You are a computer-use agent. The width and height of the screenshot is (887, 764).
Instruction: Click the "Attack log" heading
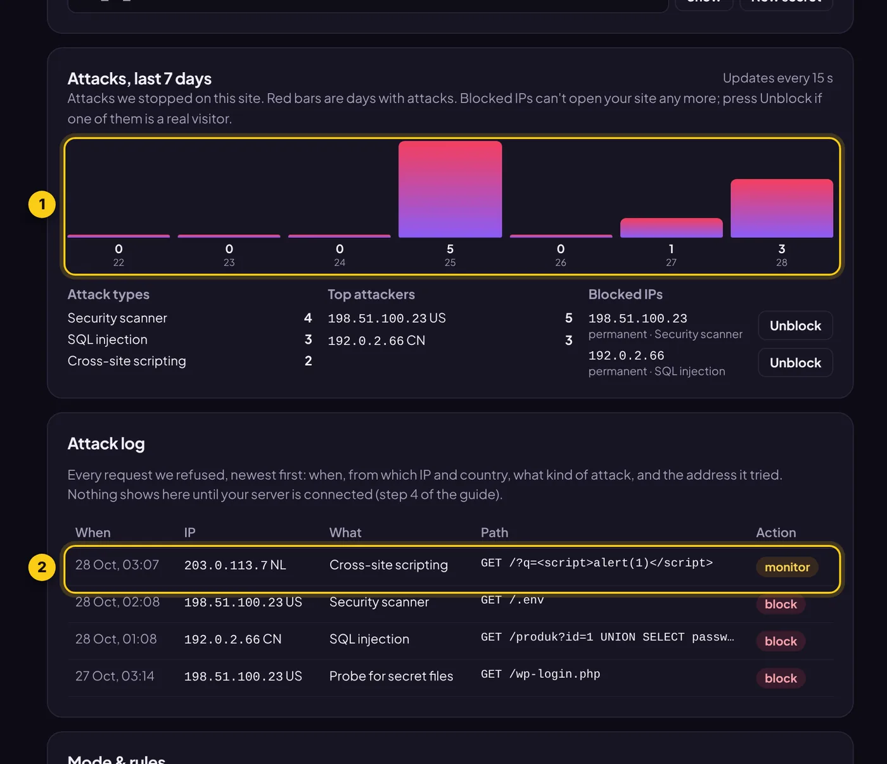coord(106,444)
